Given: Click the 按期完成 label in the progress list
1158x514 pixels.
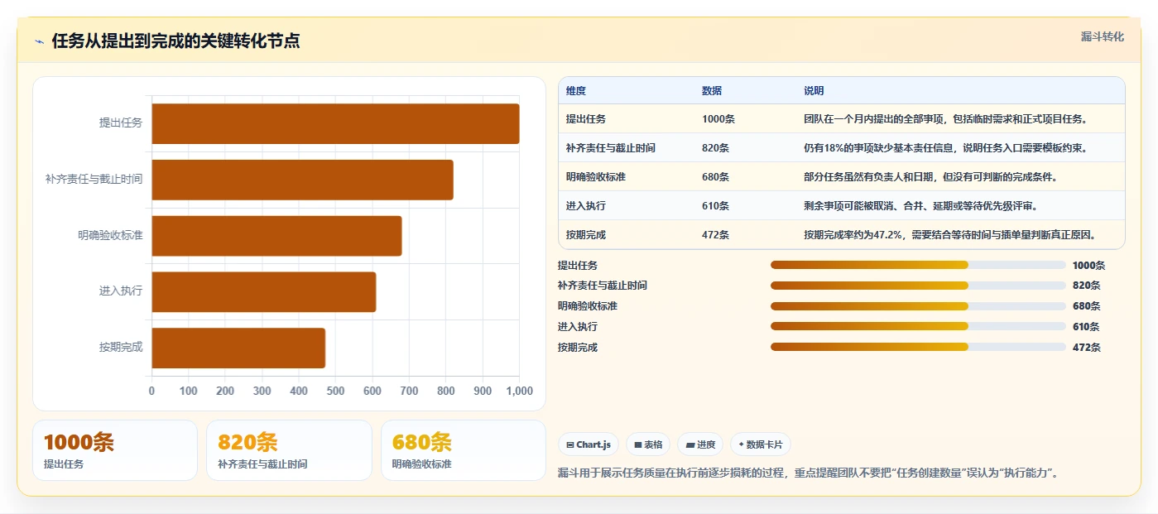Looking at the screenshot, I should coord(578,348).
